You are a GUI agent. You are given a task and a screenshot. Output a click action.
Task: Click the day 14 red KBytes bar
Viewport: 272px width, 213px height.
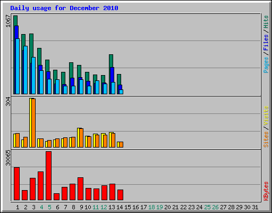pyautogui.click(x=121, y=195)
